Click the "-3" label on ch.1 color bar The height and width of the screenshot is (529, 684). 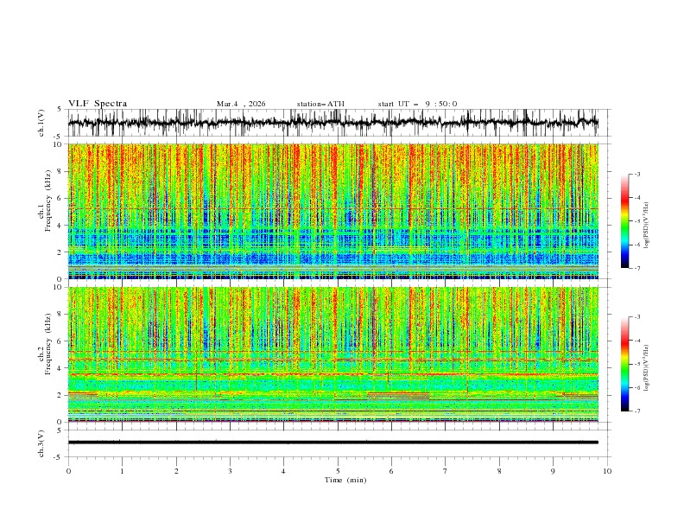(636, 174)
